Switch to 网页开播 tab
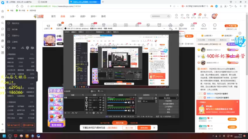Image resolution: width=248 pixels, height=139 pixels. [x=120, y=123]
